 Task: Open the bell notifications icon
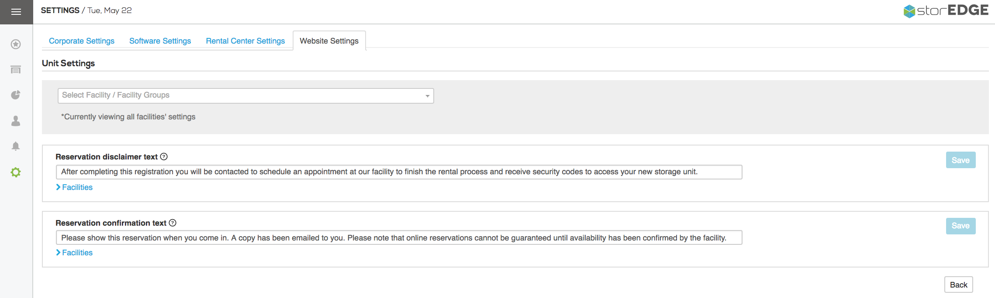tap(16, 146)
